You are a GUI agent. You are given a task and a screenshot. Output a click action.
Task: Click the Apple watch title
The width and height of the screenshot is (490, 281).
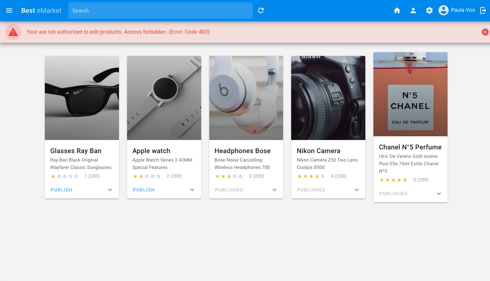point(151,151)
